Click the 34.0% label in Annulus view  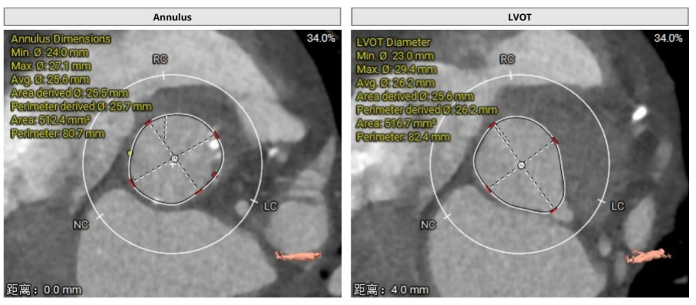321,39
